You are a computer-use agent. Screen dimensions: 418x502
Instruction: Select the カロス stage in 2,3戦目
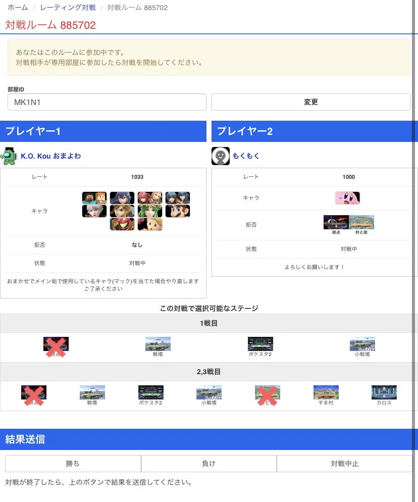click(x=384, y=396)
